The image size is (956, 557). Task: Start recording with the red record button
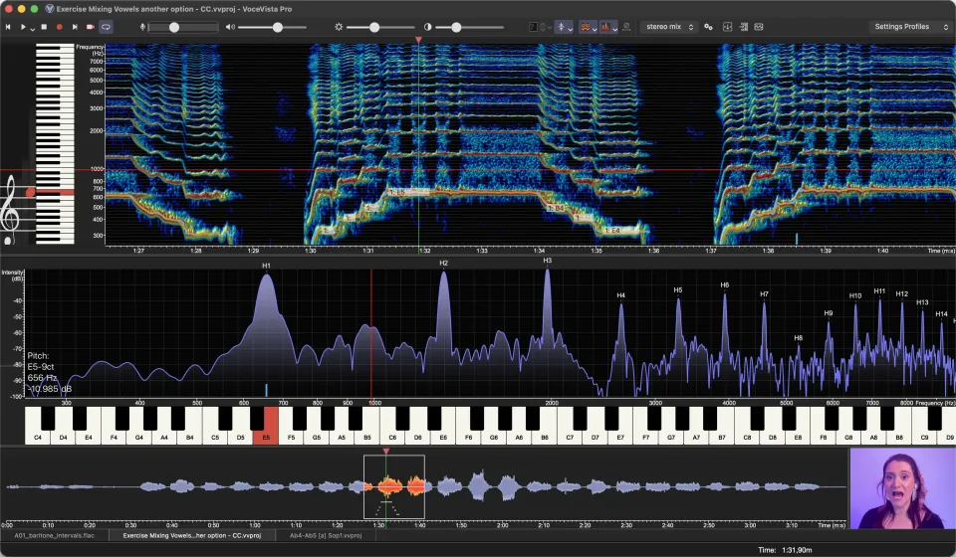59,27
